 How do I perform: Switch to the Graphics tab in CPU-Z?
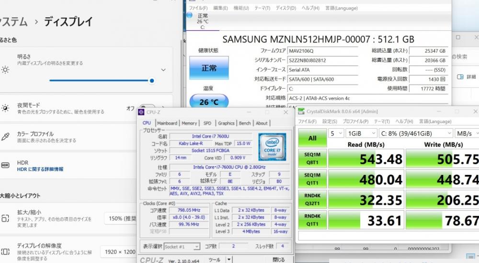(226, 123)
